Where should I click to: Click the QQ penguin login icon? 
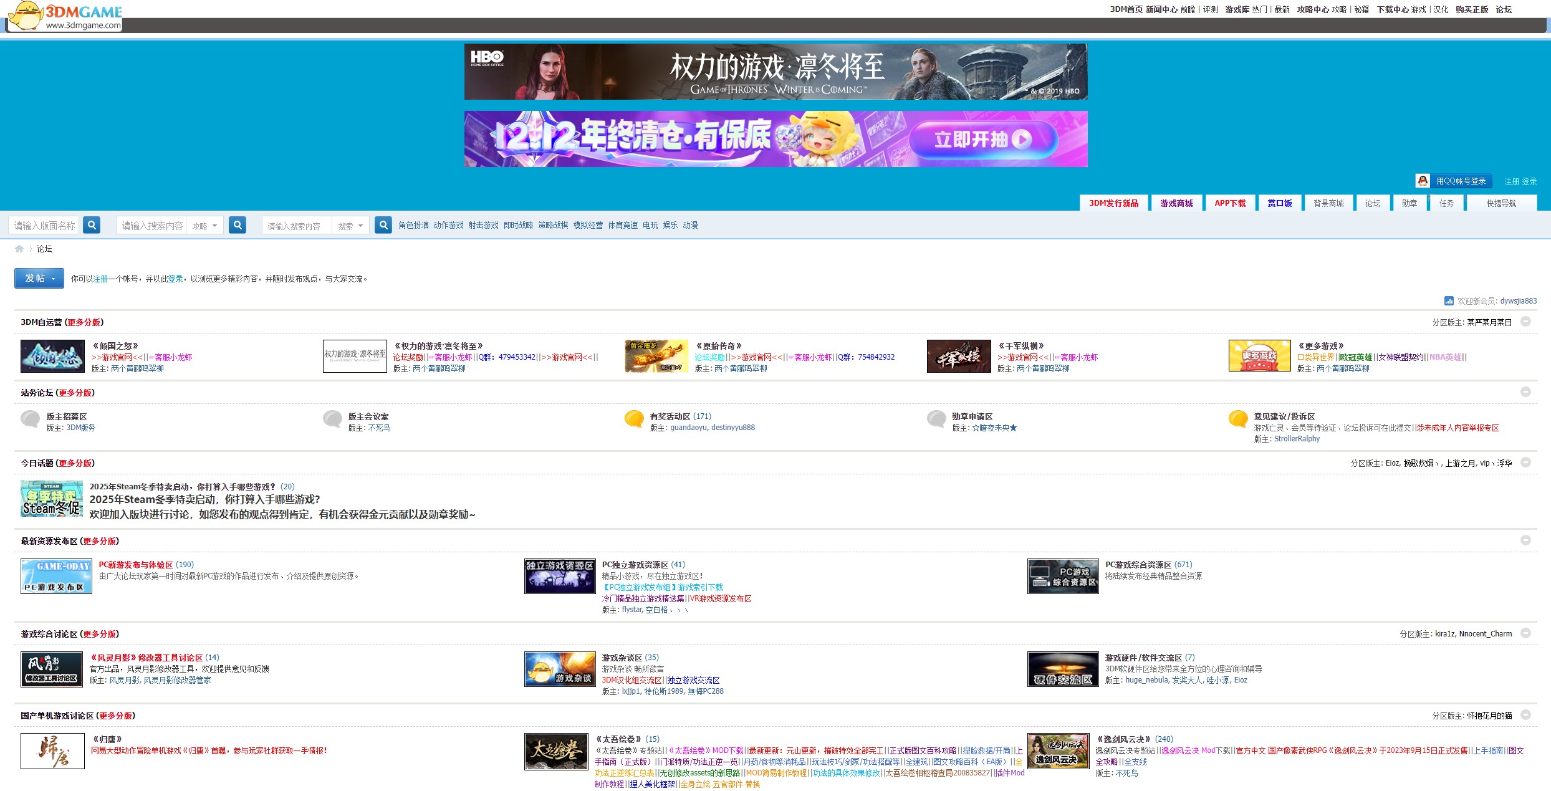tap(1423, 181)
